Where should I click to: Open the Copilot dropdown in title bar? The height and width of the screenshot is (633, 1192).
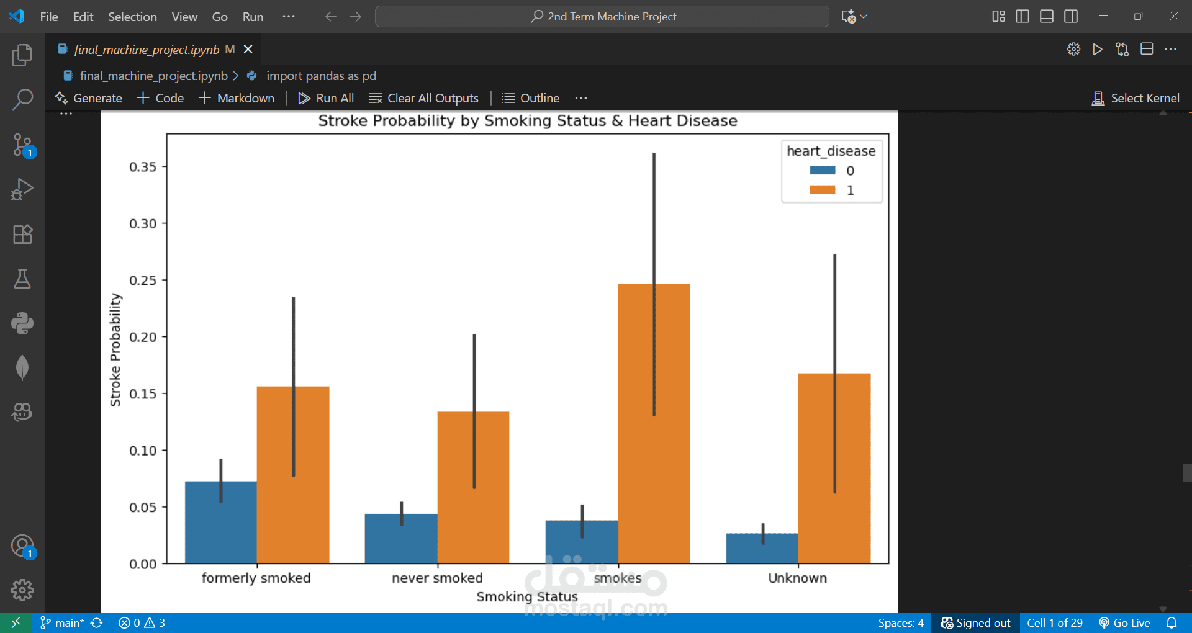tap(854, 16)
